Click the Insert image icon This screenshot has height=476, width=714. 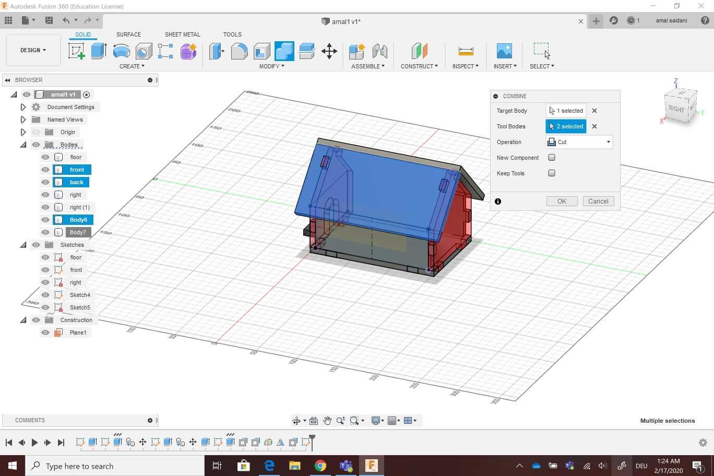504,51
